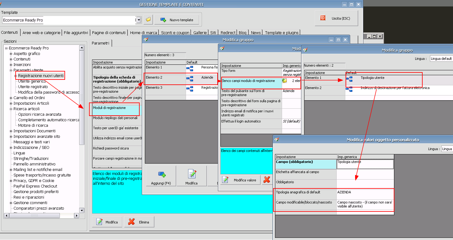Collapse the Ecommerce Ready Pro root node
This screenshot has height=240, width=453.
coord(6,48)
